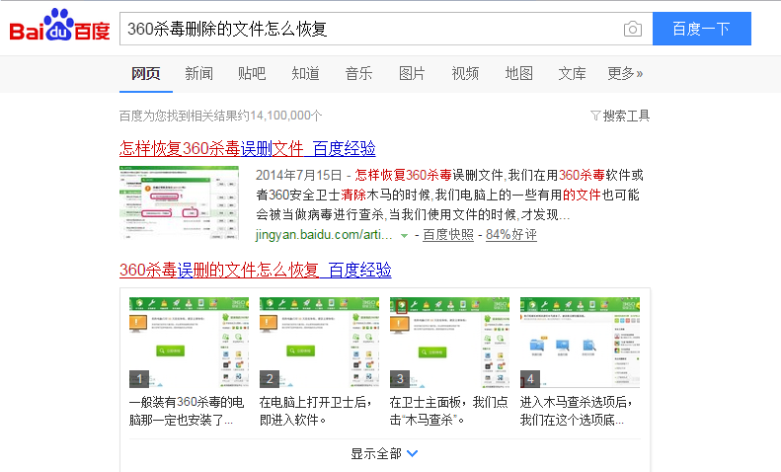Screen dimensions: 781x472
Task: Click step text 在卫士主面板,我们点击木马查杀
Action: [x=449, y=411]
